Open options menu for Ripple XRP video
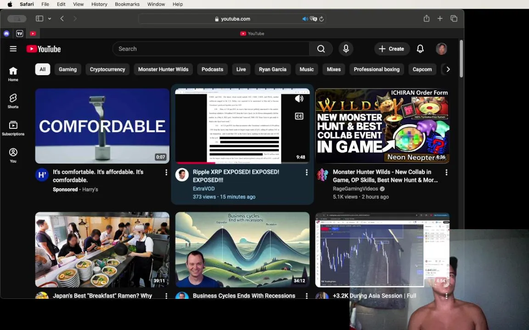Viewport: 529px width, 330px height. [306, 172]
